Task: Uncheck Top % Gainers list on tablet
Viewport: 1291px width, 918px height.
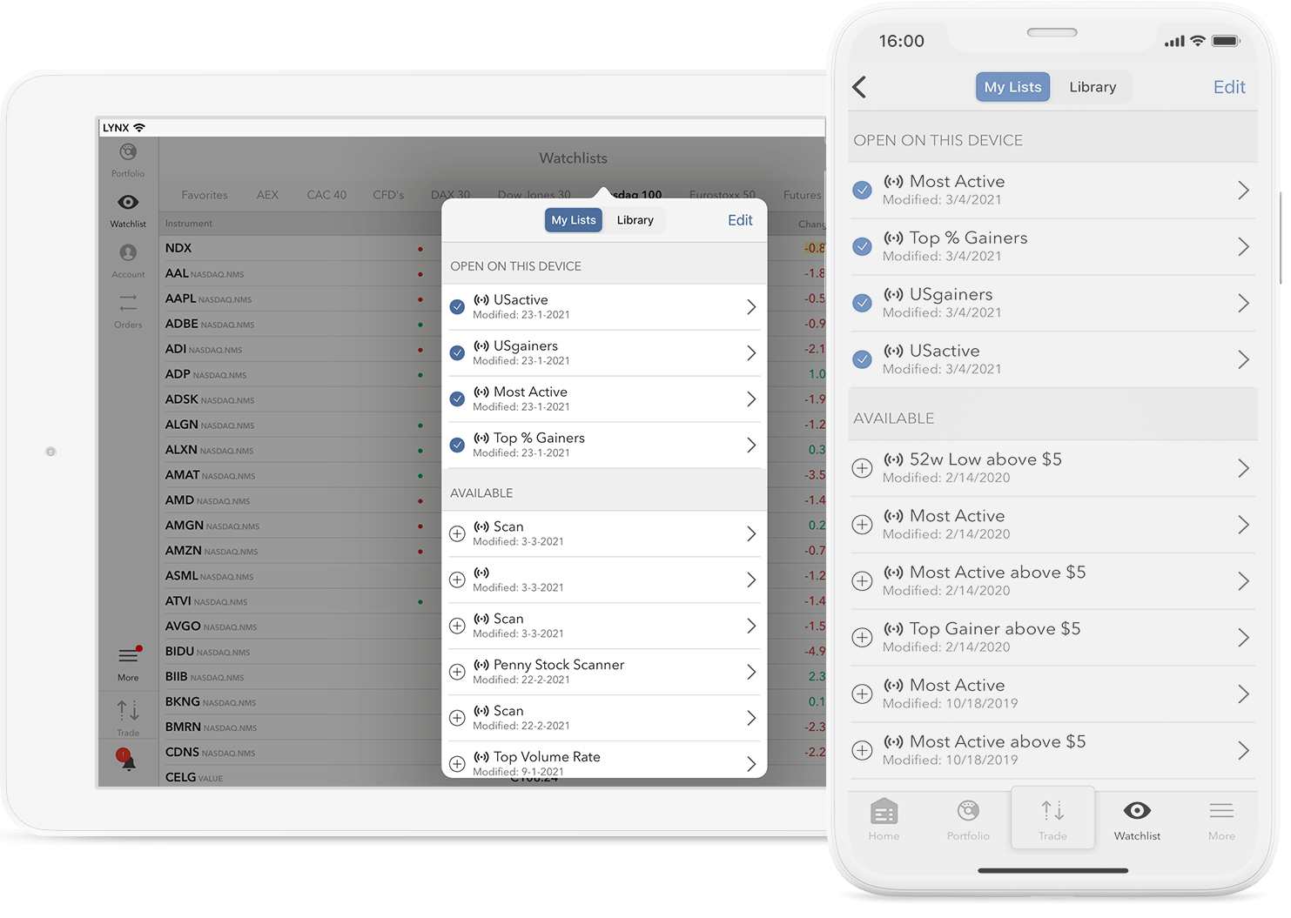Action: pos(457,445)
